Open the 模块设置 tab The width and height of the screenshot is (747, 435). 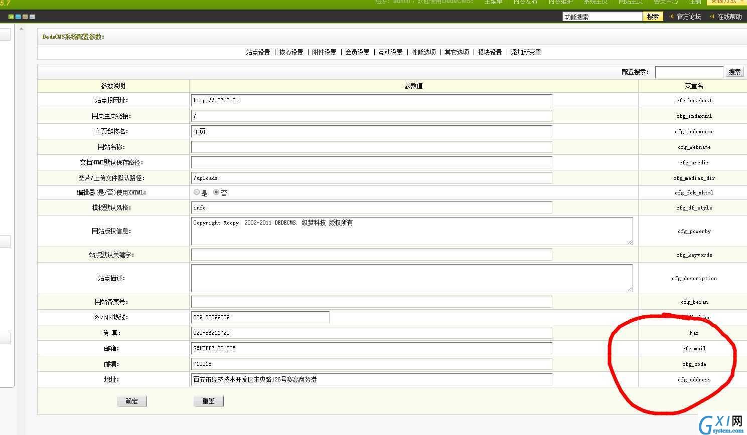[x=490, y=52]
